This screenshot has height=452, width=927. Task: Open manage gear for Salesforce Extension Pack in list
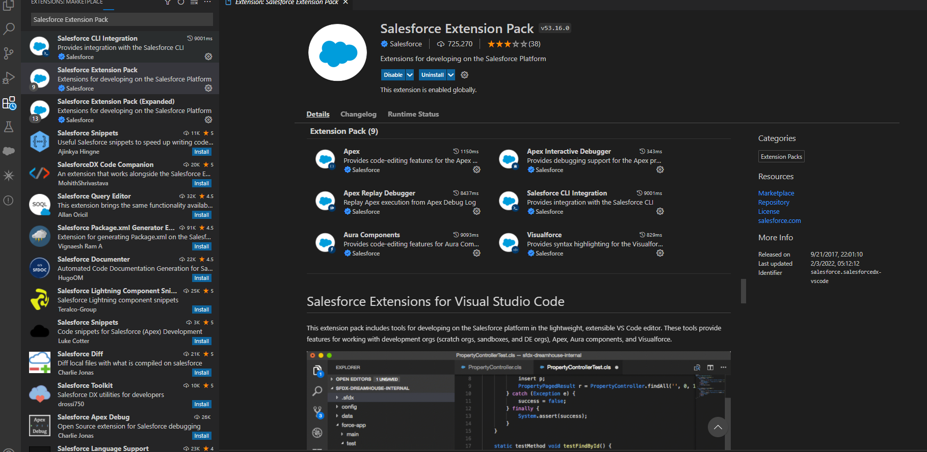[x=208, y=88]
